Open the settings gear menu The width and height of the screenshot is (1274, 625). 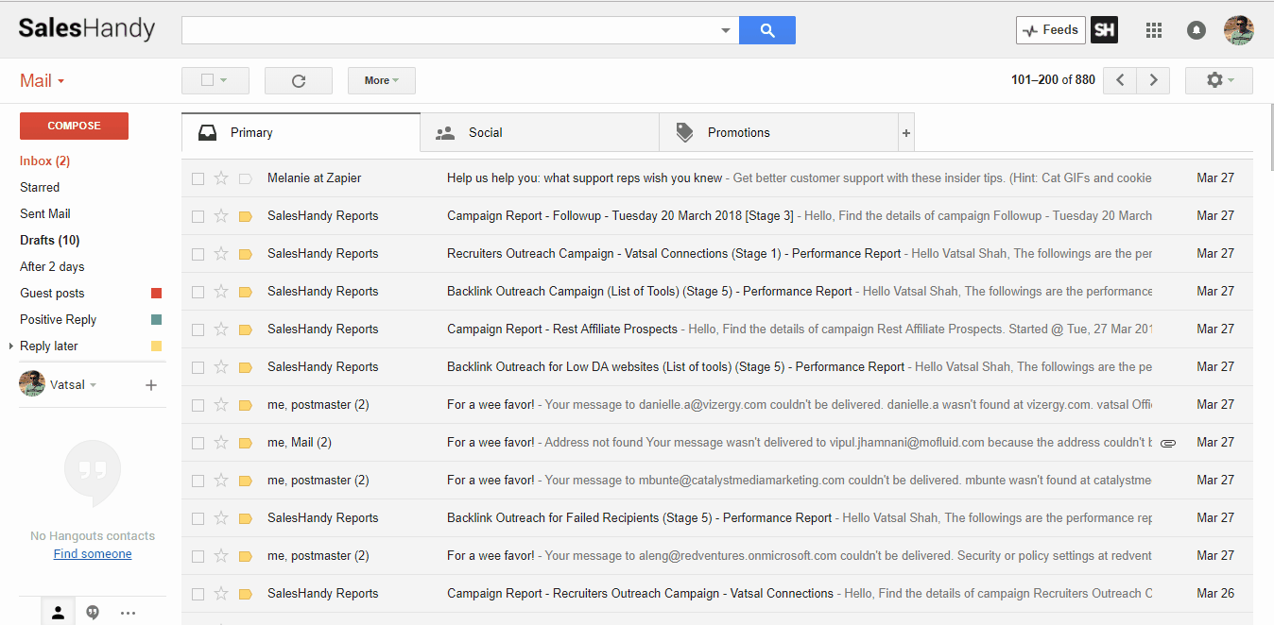[x=1219, y=80]
